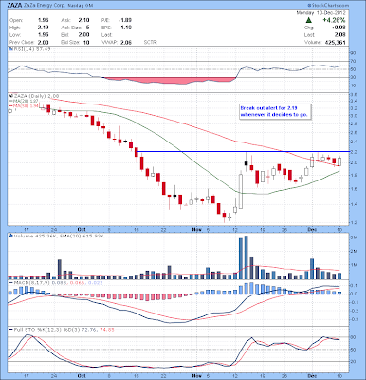This screenshot has height=380, width=366.
Task: Click the green up-arrow change indicator
Action: coord(309,20)
